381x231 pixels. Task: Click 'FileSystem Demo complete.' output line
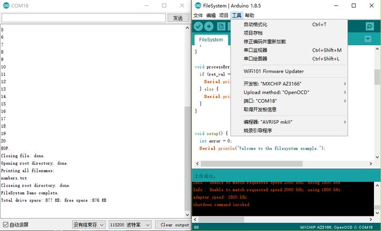[x=30, y=193]
